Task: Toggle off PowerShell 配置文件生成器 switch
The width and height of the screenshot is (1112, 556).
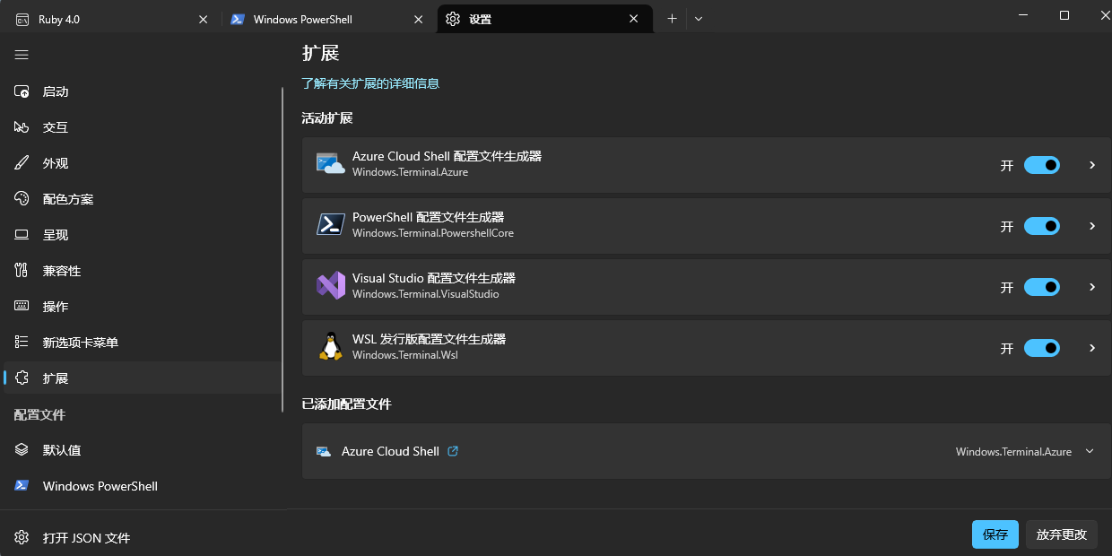Action: tap(1042, 226)
